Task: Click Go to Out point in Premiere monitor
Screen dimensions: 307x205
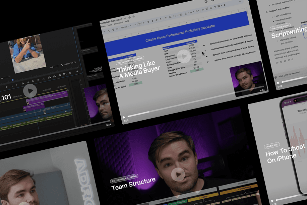Action: coord(43,79)
